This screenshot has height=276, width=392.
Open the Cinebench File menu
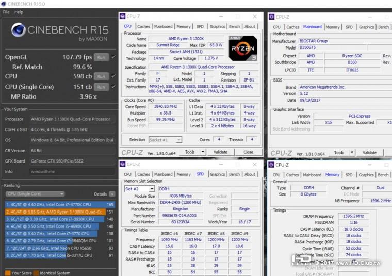pyautogui.click(x=6, y=12)
